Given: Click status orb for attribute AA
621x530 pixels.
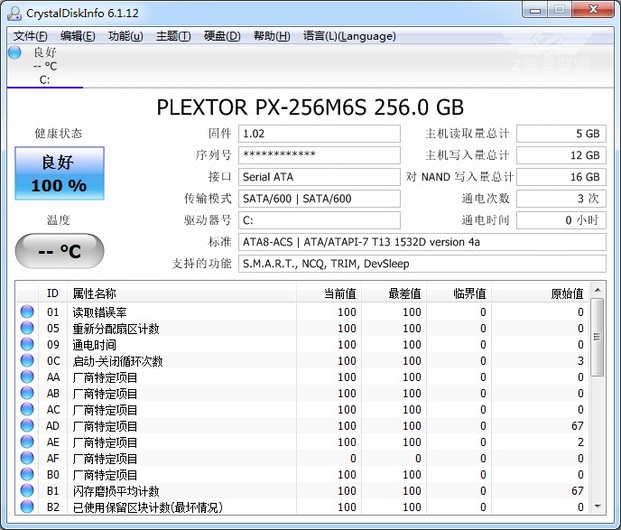Looking at the screenshot, I should click(27, 377).
